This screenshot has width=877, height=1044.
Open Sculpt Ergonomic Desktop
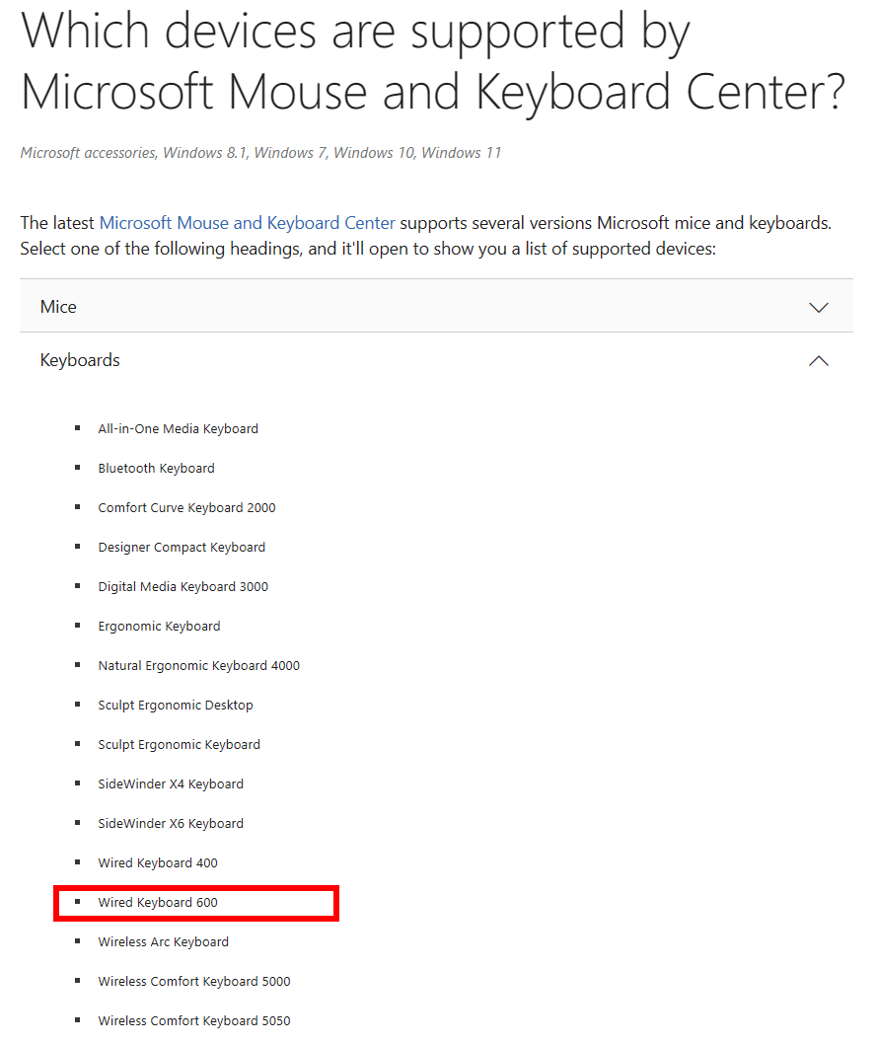(x=175, y=705)
